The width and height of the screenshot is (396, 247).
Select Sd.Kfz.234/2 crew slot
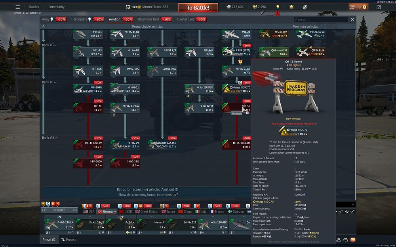90,224
